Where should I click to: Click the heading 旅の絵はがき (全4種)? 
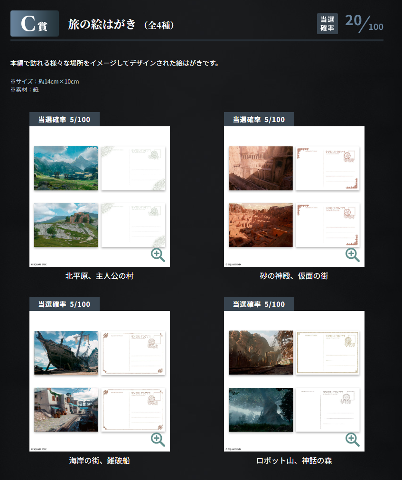121,24
